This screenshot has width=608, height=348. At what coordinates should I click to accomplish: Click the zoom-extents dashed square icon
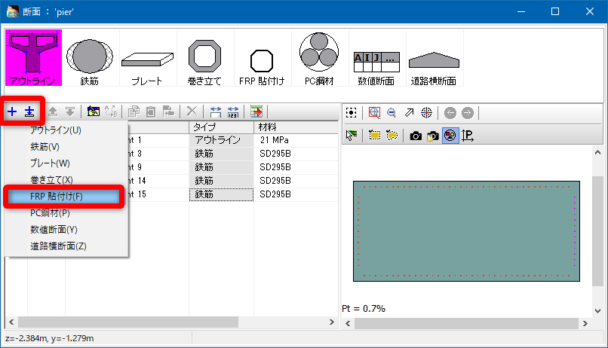coord(351,113)
